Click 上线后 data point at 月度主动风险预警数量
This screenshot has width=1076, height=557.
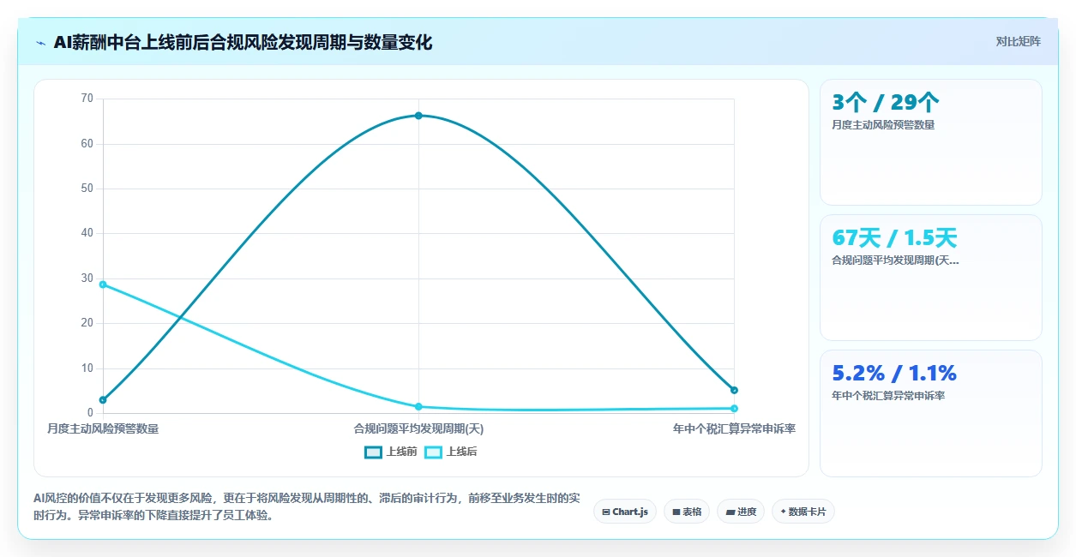point(103,284)
